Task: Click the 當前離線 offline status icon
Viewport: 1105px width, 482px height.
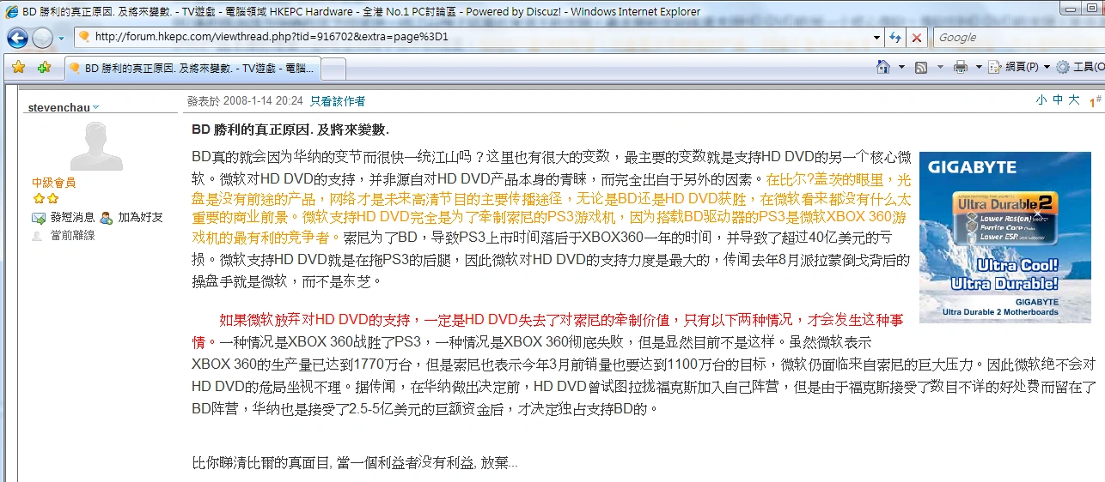Action: click(x=37, y=235)
